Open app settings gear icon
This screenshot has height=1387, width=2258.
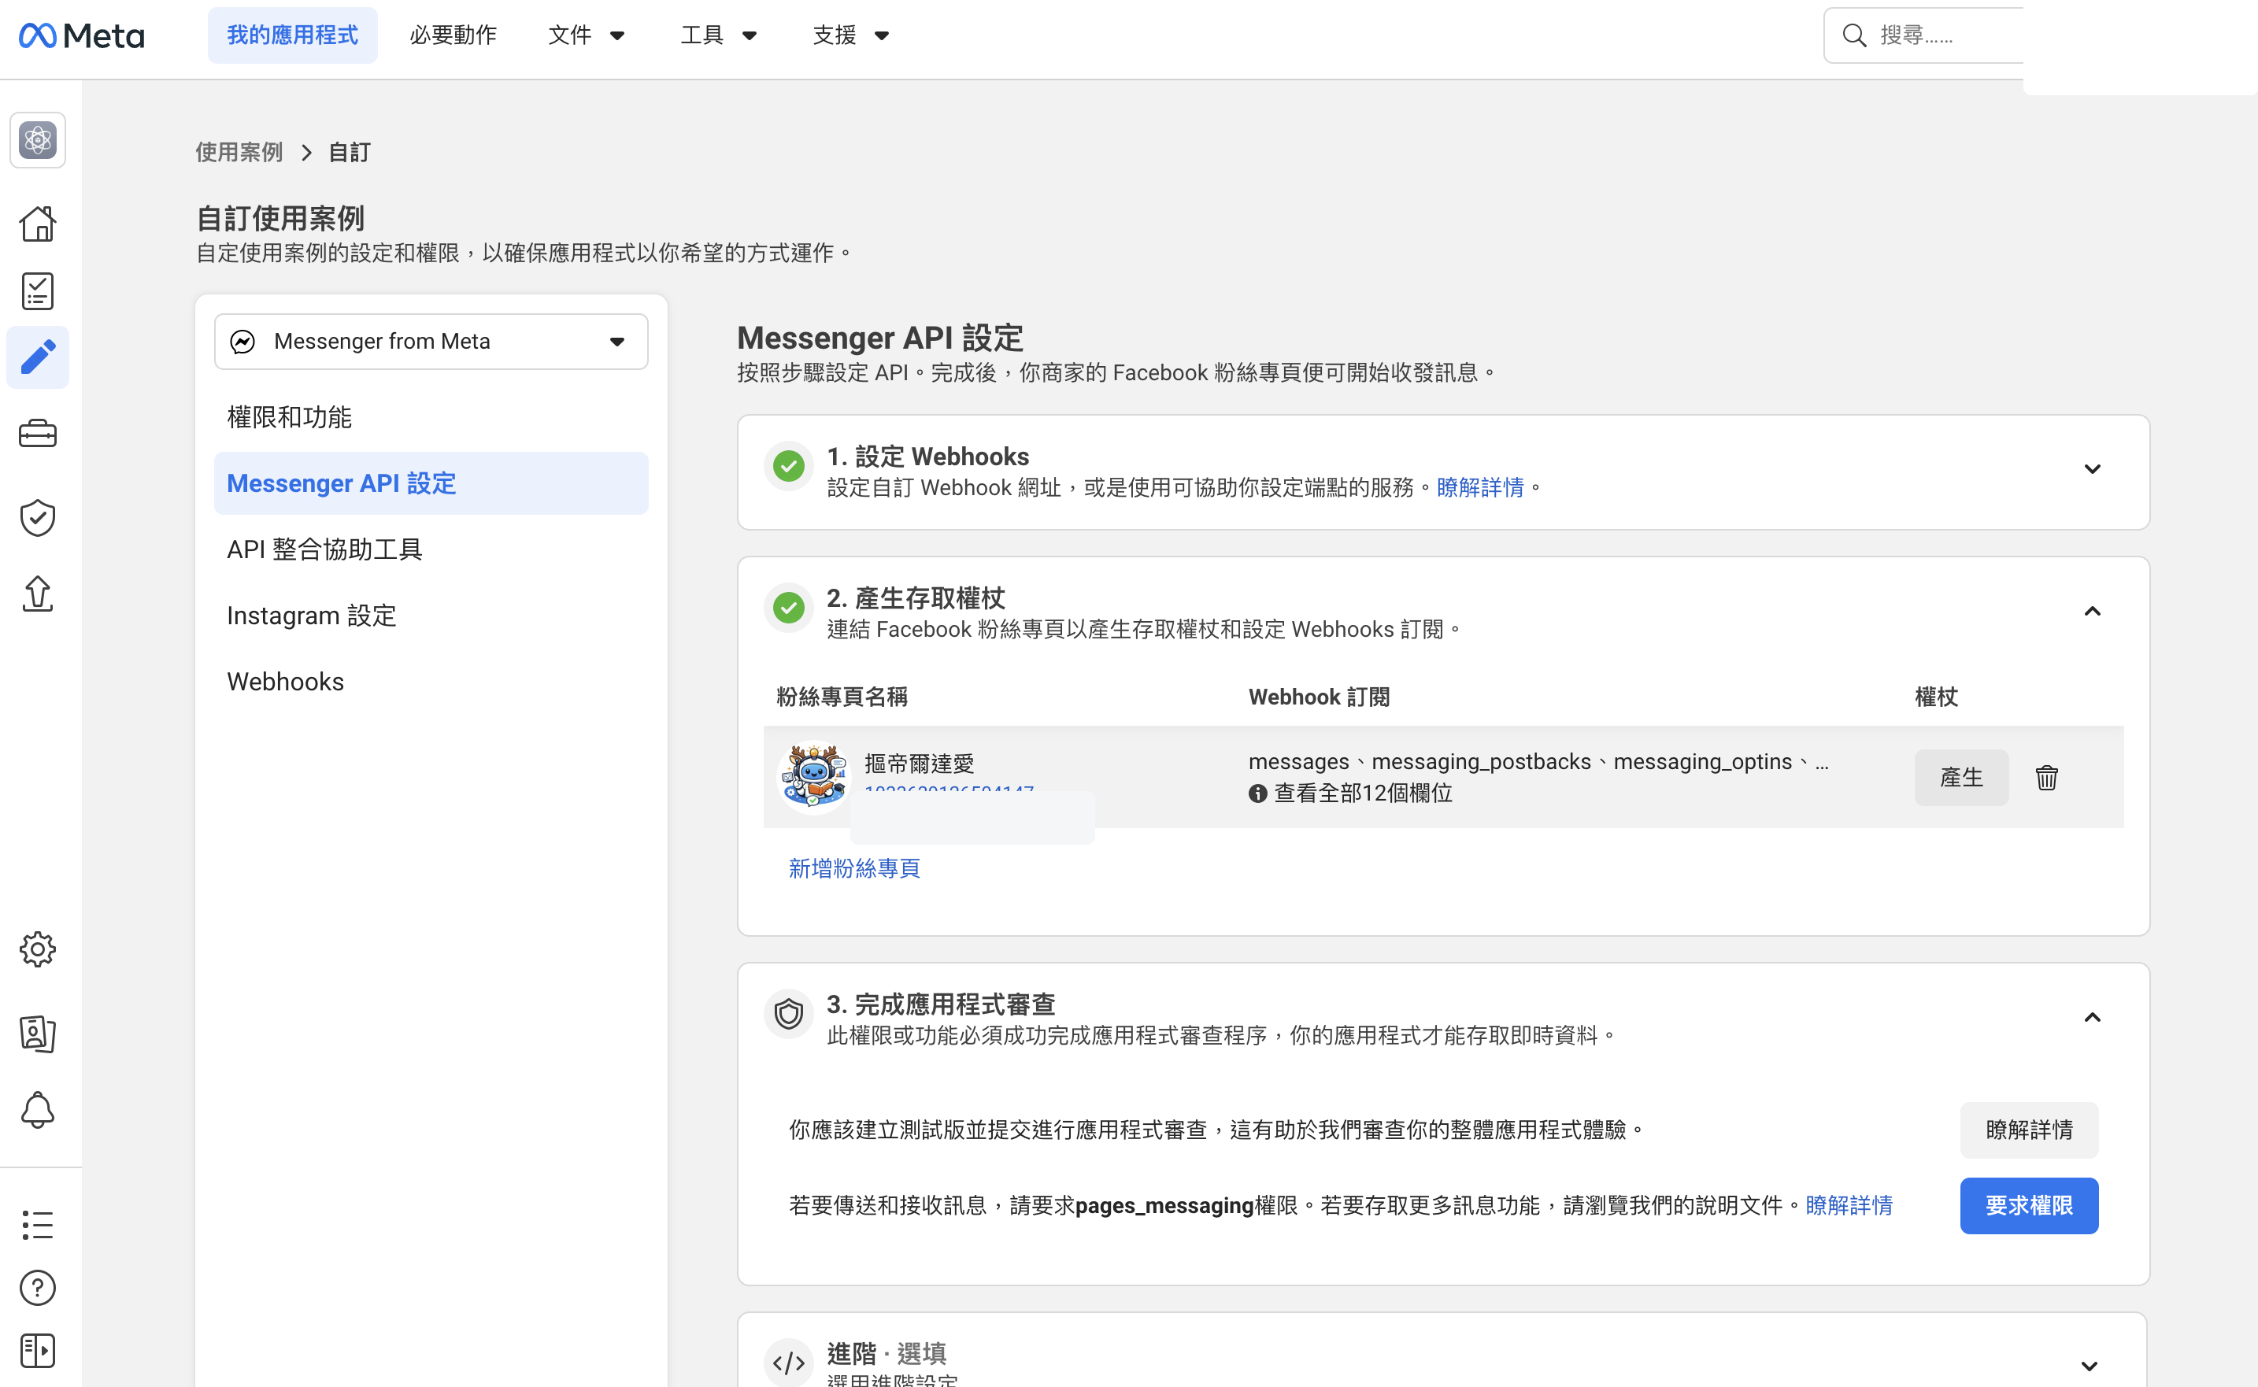coord(38,949)
